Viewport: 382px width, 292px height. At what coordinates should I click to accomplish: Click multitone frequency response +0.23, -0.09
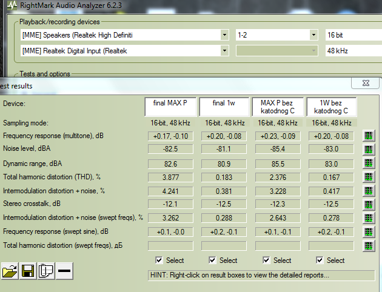pos(278,136)
